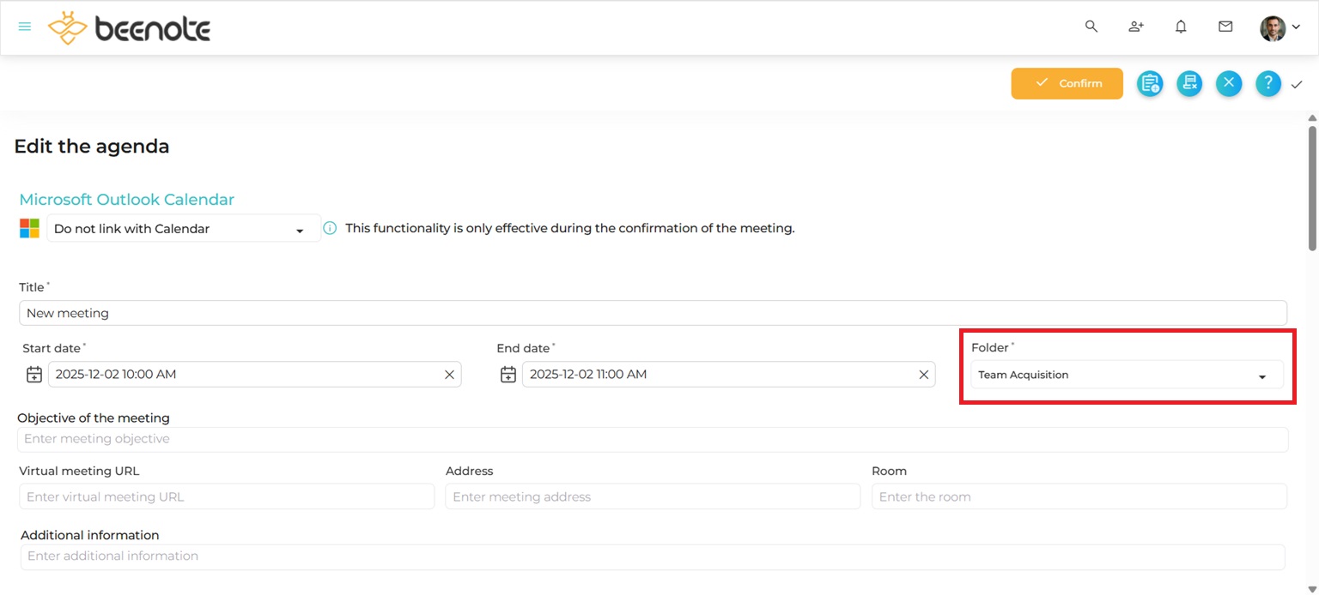The width and height of the screenshot is (1319, 595).
Task: Click the virtual meeting URL field
Action: coord(227,497)
